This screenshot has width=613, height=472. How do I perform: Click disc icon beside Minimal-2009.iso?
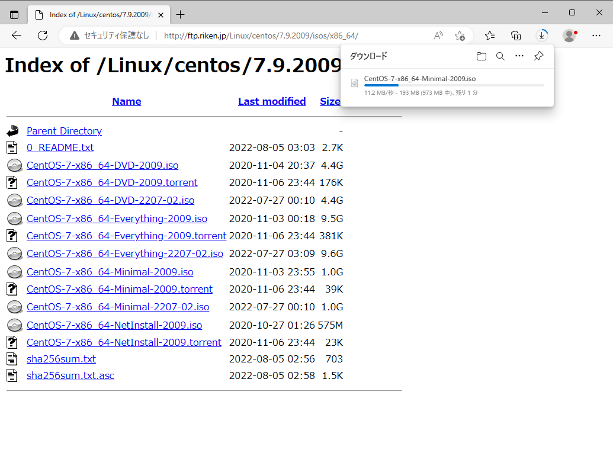[x=14, y=272]
